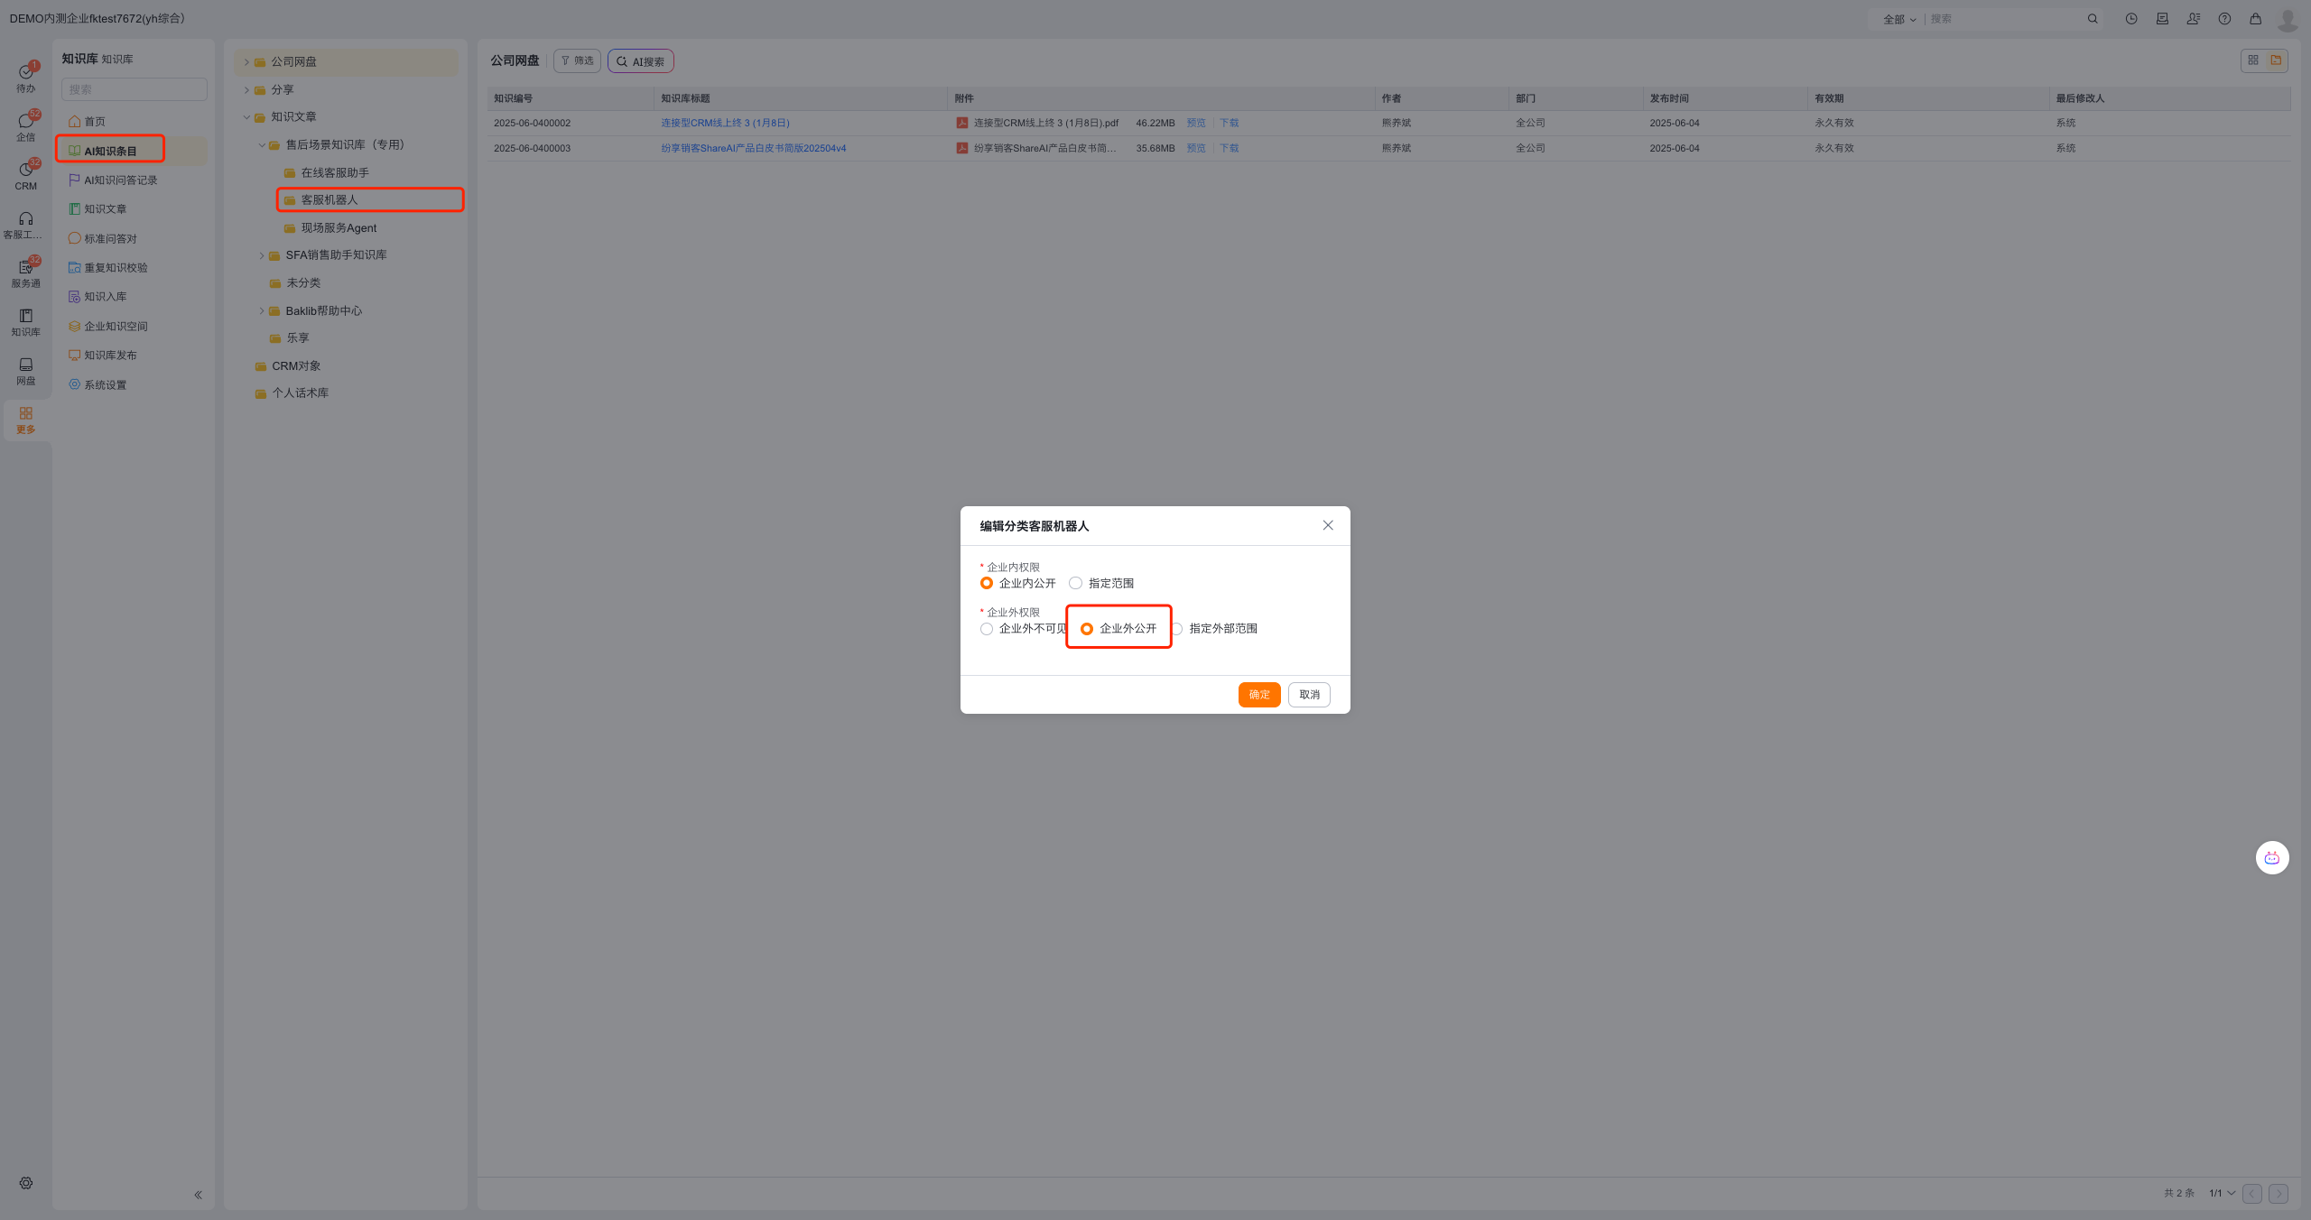The height and width of the screenshot is (1220, 2311).
Task: Expand the SFA销售助手知识库 folder
Action: click(262, 255)
